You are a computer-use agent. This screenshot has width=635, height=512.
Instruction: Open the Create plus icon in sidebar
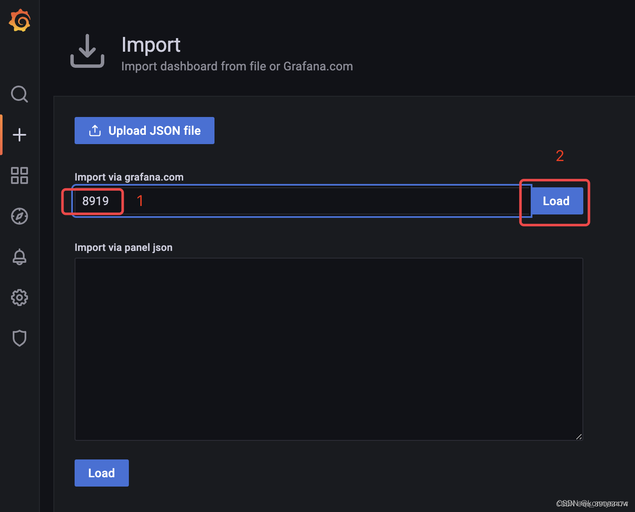coord(19,135)
